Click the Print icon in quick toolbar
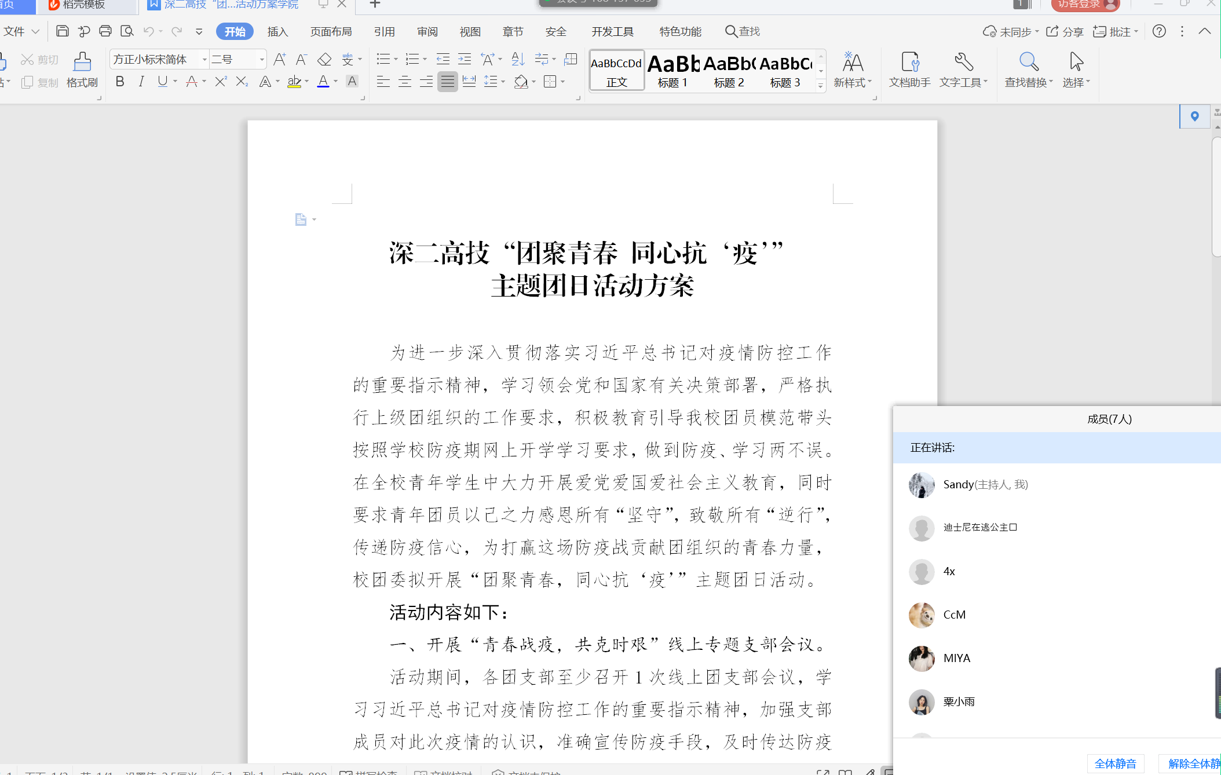This screenshot has height=775, width=1221. tap(105, 31)
